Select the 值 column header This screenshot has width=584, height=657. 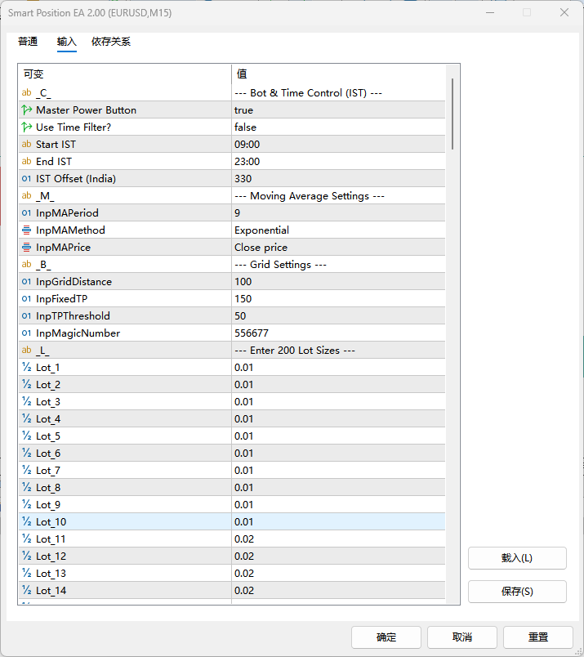(338, 74)
